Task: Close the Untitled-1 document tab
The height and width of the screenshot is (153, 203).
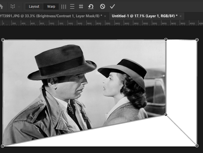Action: 181,16
